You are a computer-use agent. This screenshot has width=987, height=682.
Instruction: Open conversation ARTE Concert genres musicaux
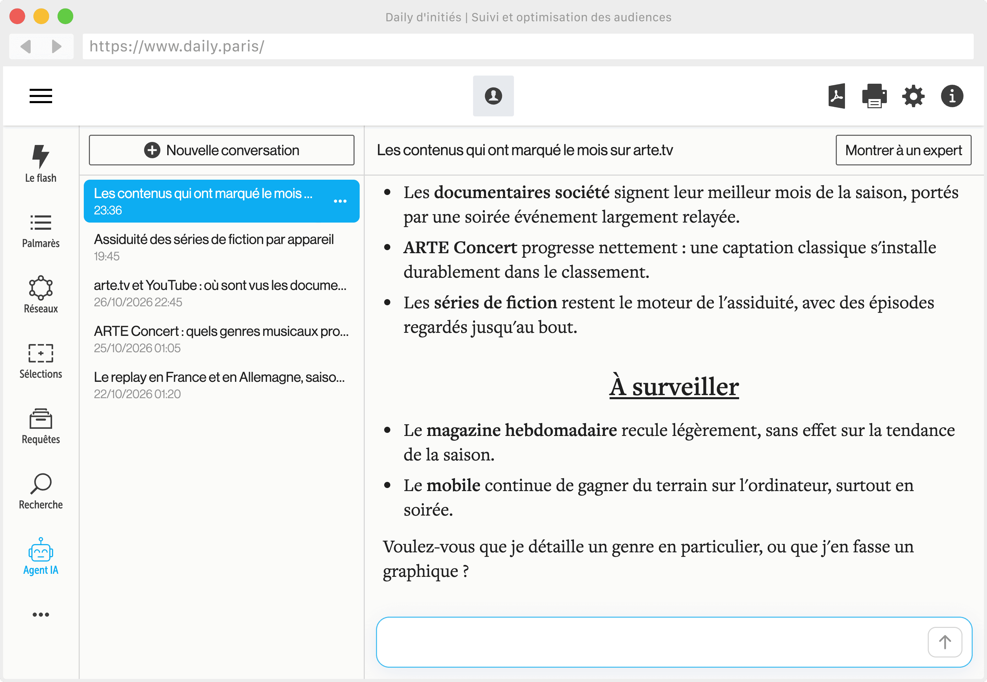[x=221, y=339]
